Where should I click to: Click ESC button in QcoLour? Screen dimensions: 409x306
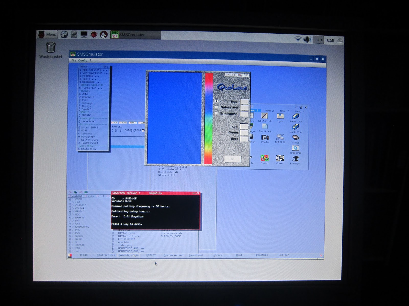point(246,75)
